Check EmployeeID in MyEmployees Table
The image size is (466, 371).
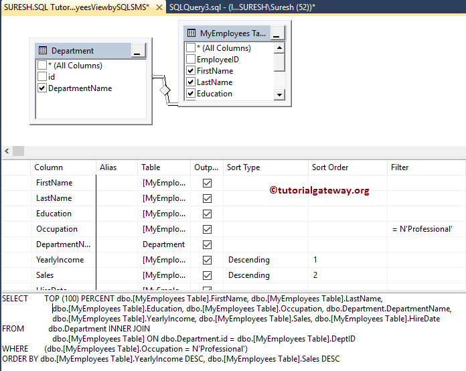[191, 59]
